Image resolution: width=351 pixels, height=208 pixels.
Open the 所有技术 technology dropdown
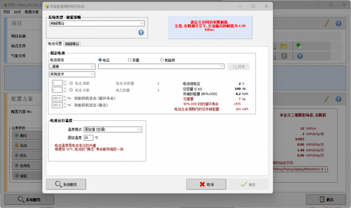(72, 74)
